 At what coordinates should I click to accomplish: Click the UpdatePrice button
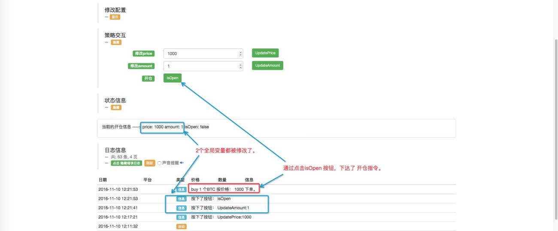point(265,53)
